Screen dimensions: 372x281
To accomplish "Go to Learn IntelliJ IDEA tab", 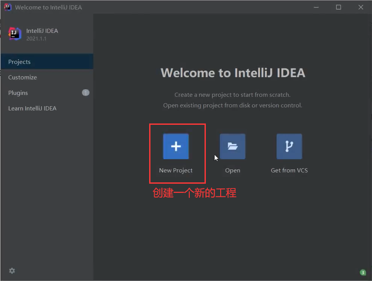I will pos(47,109).
